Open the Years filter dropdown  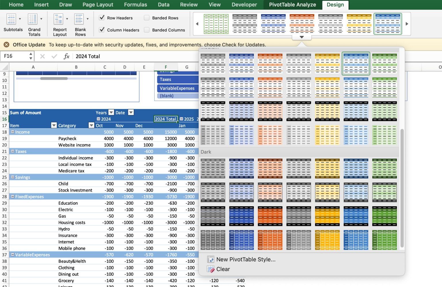pyautogui.click(x=111, y=113)
